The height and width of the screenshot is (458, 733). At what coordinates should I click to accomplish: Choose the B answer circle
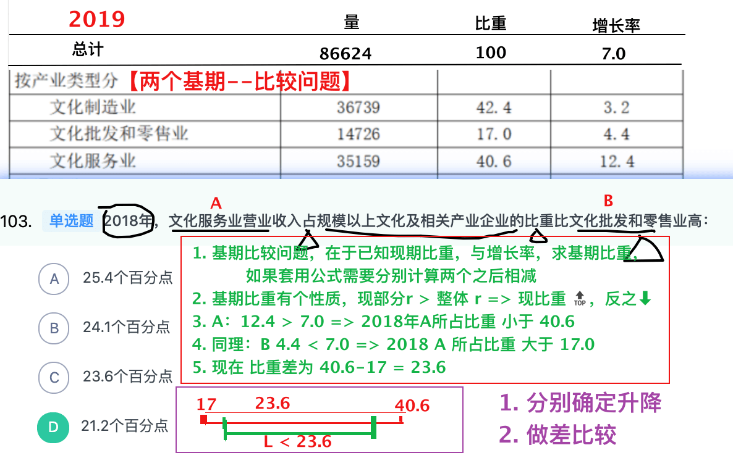click(54, 328)
